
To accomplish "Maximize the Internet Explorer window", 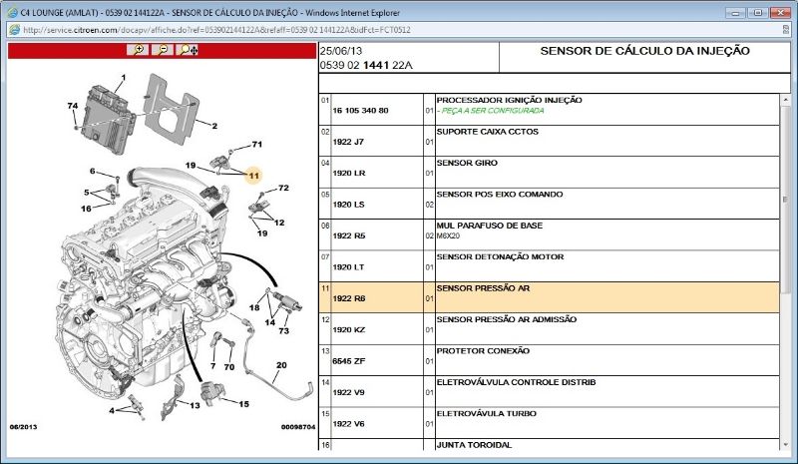I will click(758, 12).
